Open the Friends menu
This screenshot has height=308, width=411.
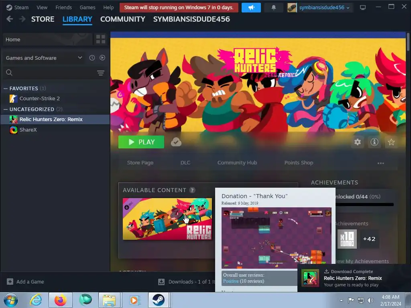[63, 8]
